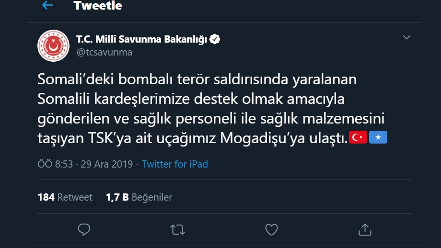View the 1,7 B Beğeniler list
The width and height of the screenshot is (441, 248).
click(x=139, y=197)
